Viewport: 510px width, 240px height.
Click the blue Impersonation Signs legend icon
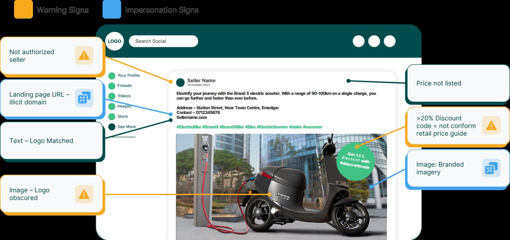[112, 9]
